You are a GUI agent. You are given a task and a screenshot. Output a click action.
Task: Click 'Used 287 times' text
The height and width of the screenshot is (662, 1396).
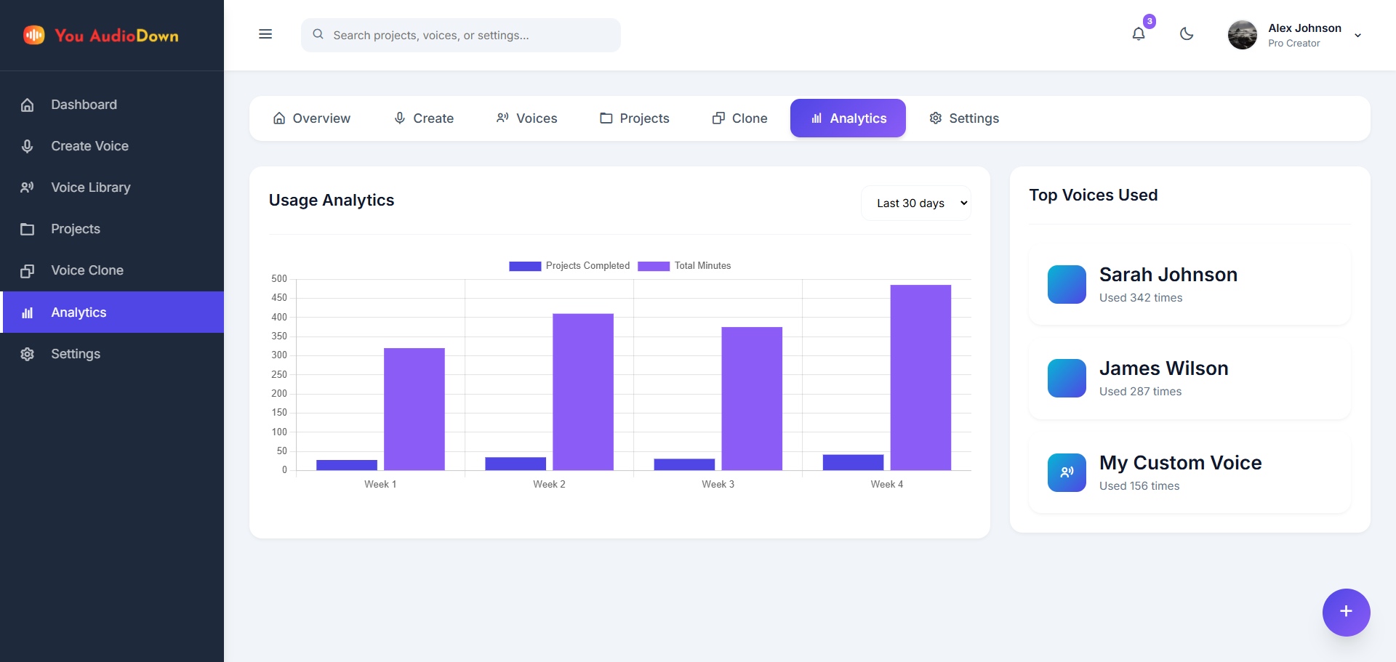[x=1140, y=392]
